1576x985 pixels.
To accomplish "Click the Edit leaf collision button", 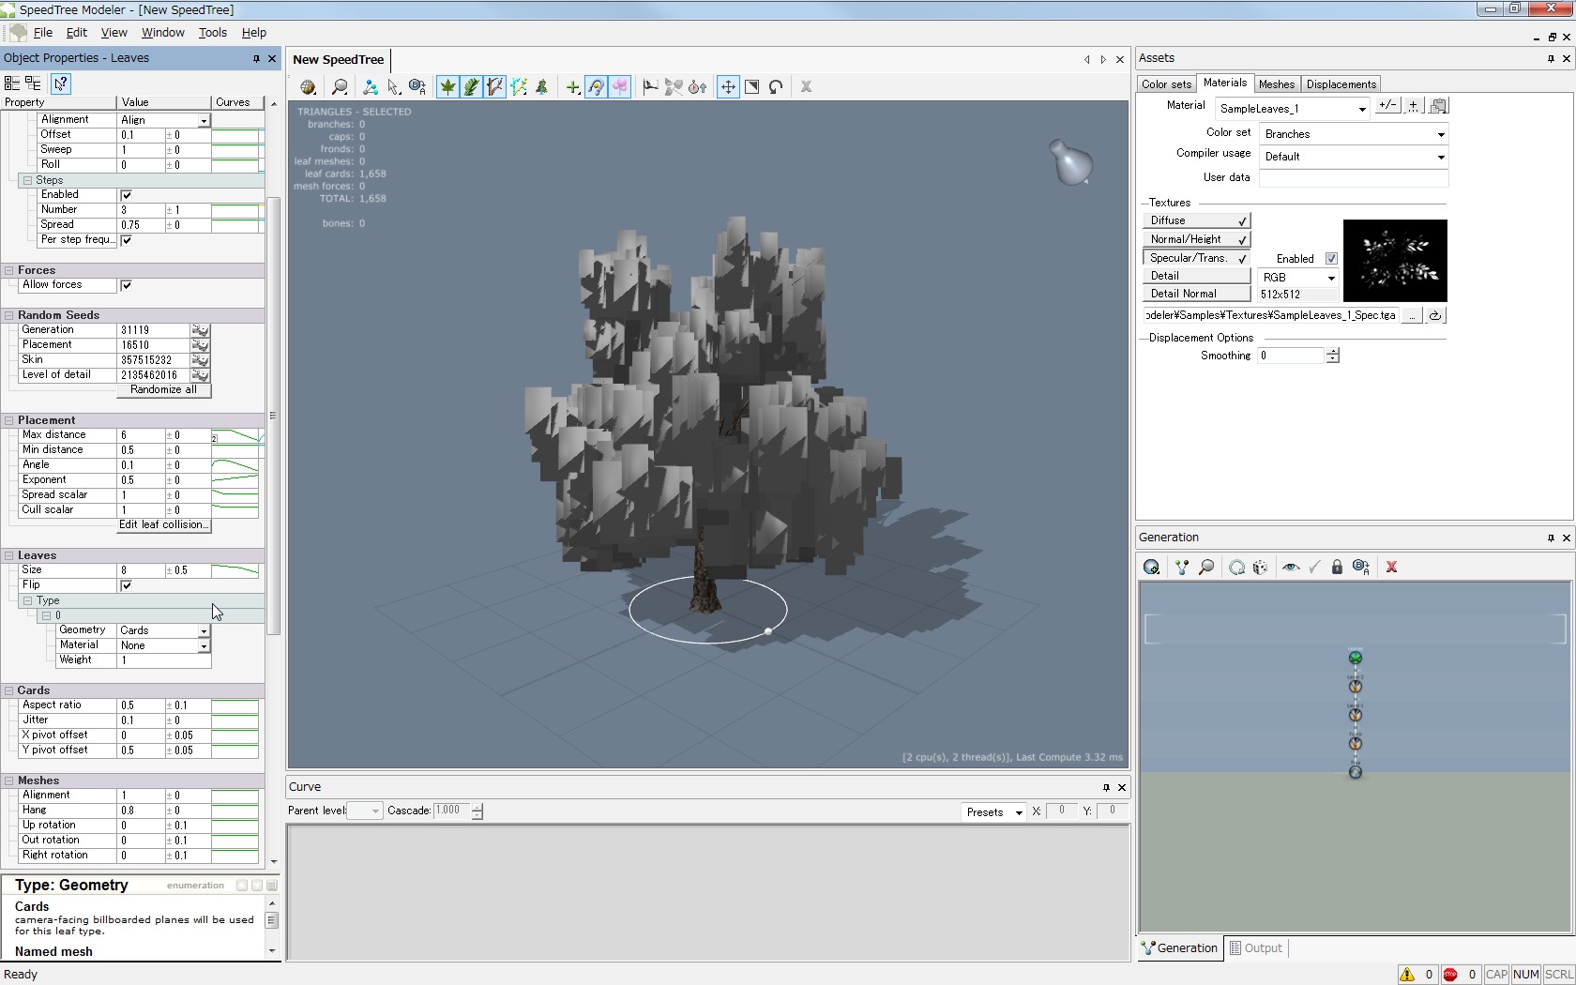I will click(x=163, y=525).
